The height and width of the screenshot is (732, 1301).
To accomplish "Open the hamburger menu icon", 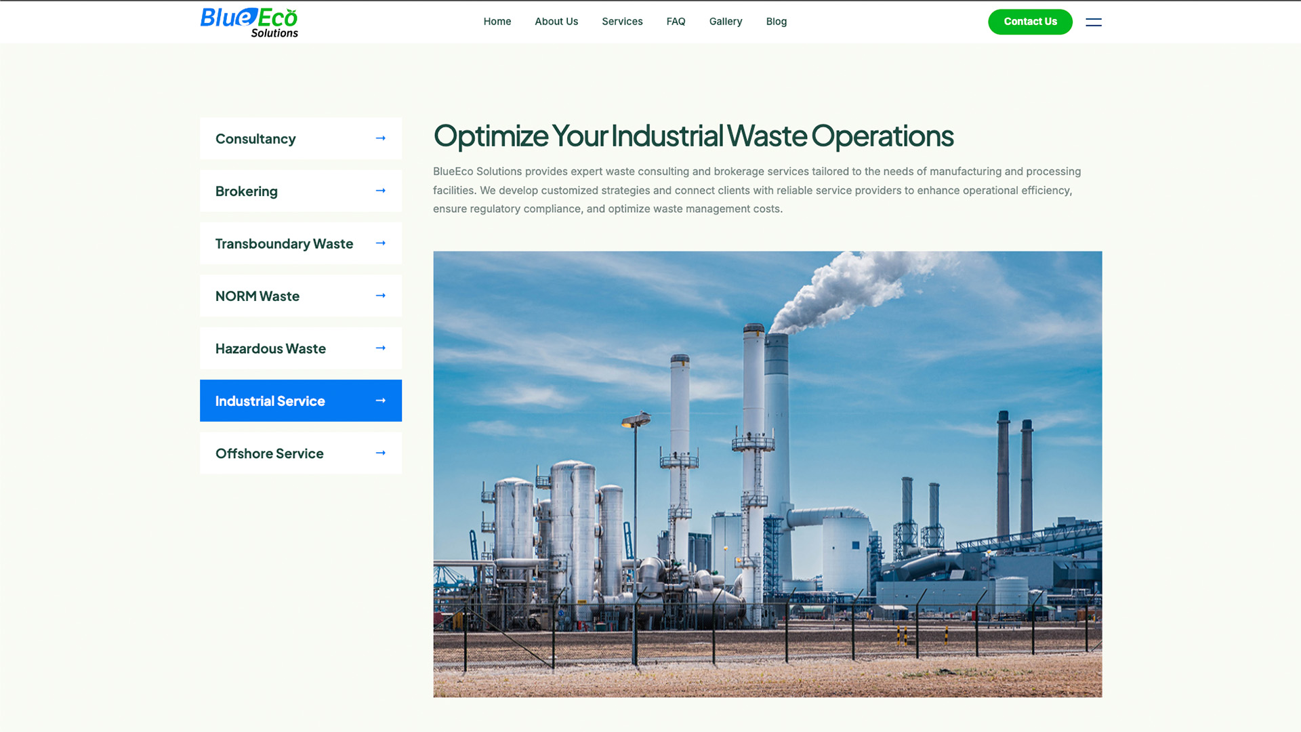I will [x=1093, y=22].
